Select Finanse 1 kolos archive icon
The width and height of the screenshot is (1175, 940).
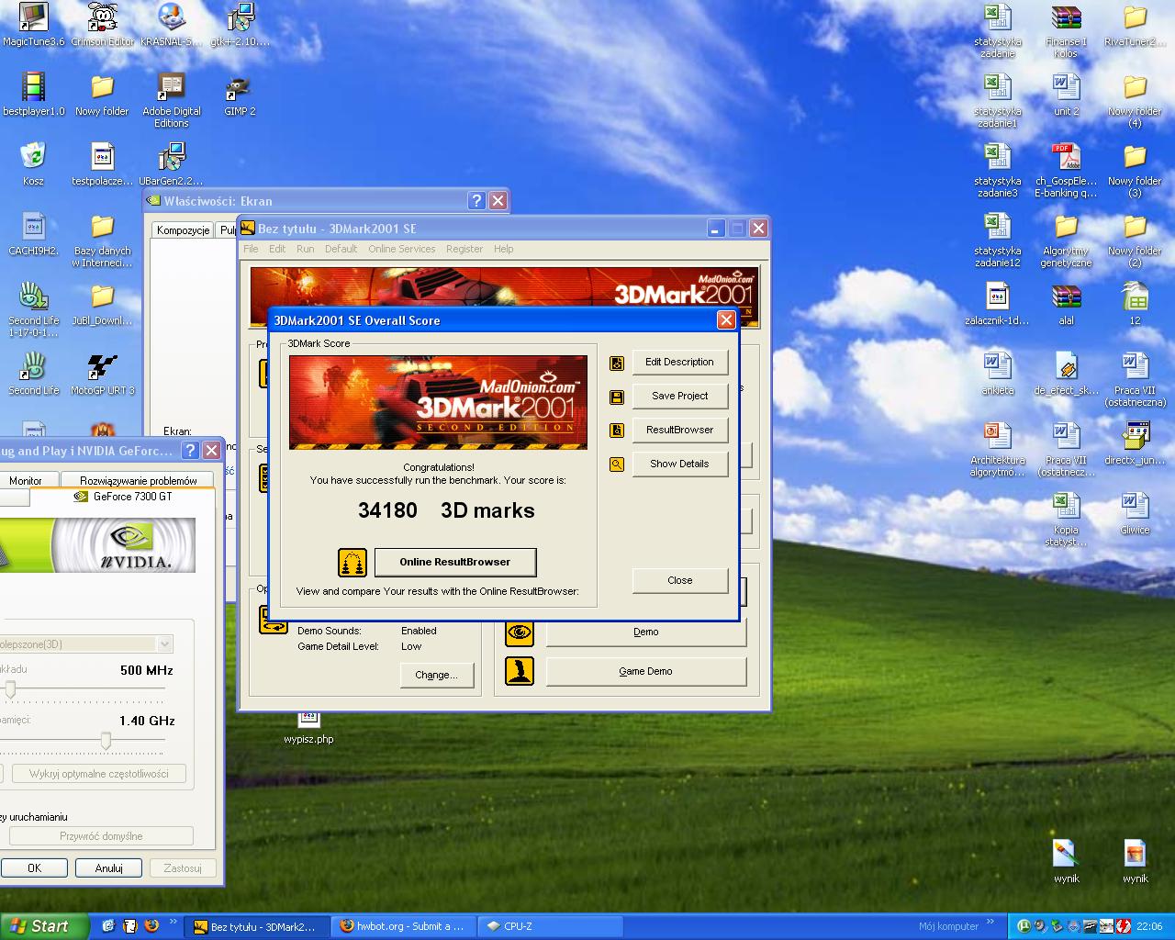[x=1066, y=31]
